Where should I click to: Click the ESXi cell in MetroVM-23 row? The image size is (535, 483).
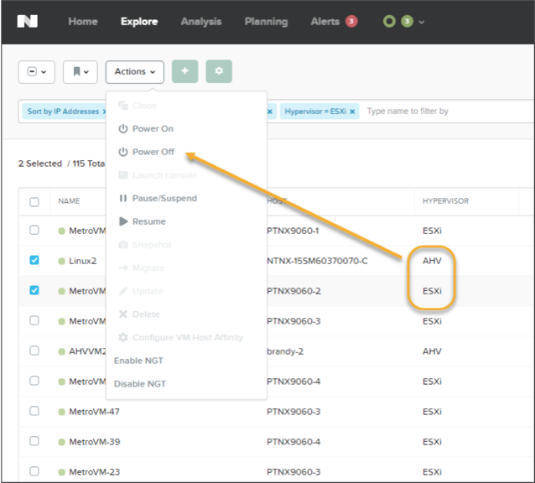432,472
